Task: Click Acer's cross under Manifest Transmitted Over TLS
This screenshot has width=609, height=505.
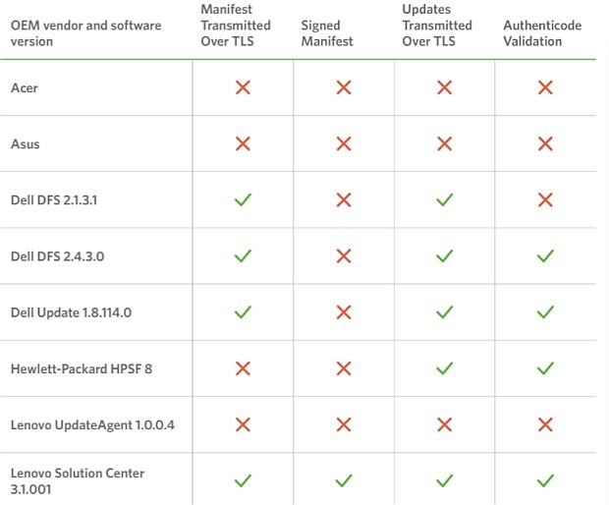Action: (243, 87)
